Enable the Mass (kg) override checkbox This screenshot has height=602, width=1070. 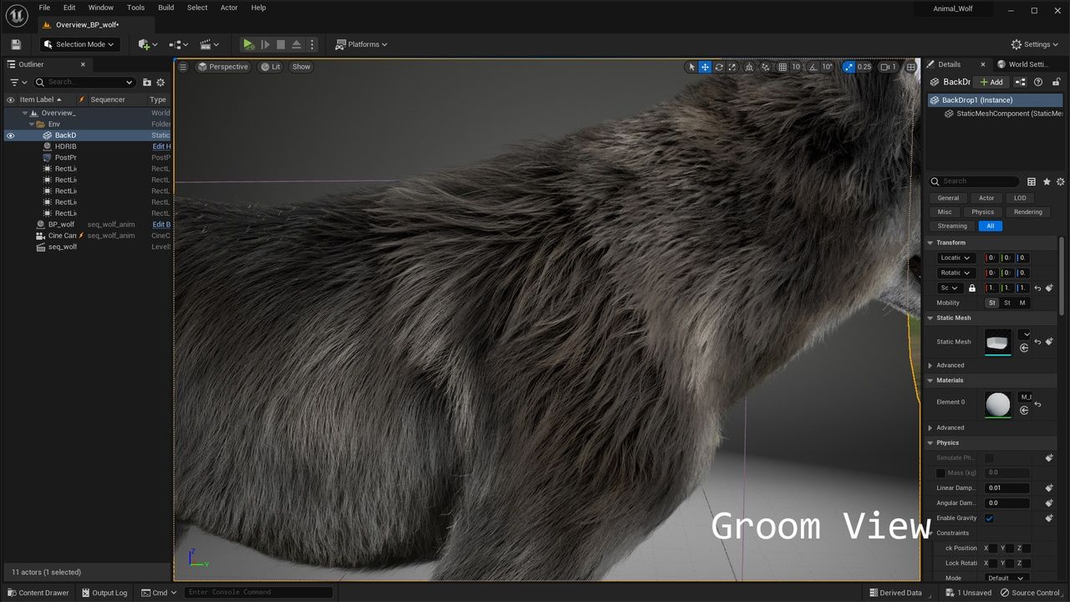tap(940, 473)
